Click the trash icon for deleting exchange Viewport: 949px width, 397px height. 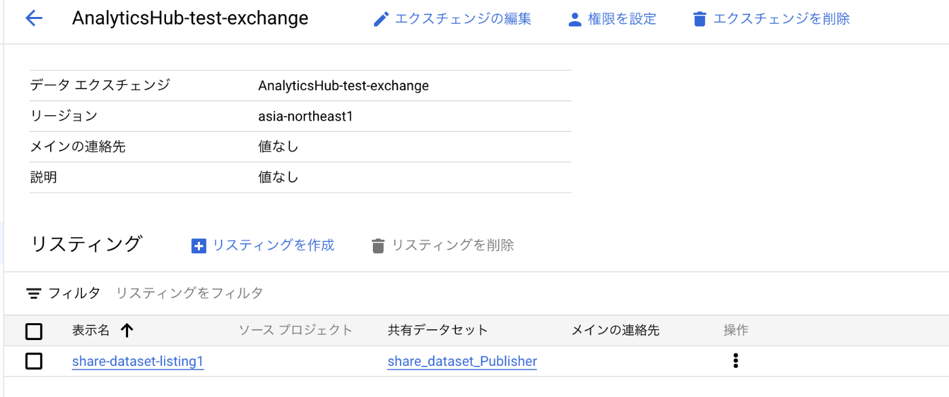(700, 19)
